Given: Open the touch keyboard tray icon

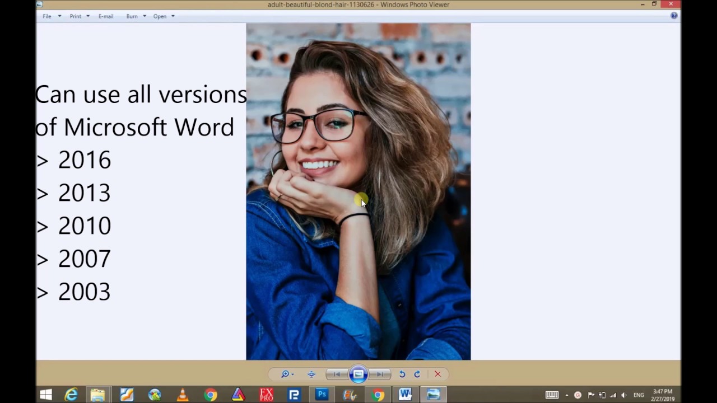Looking at the screenshot, I should 552,395.
